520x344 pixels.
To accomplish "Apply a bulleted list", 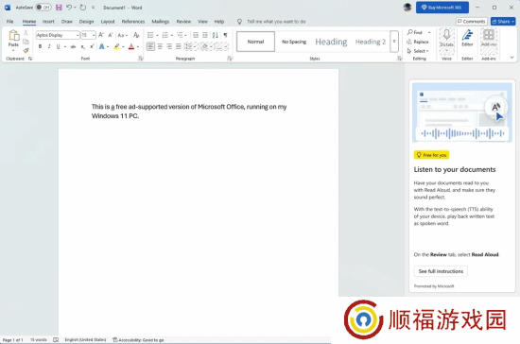I will click(150, 35).
